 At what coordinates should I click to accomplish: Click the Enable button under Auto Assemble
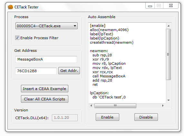pyautogui.click(x=107, y=117)
